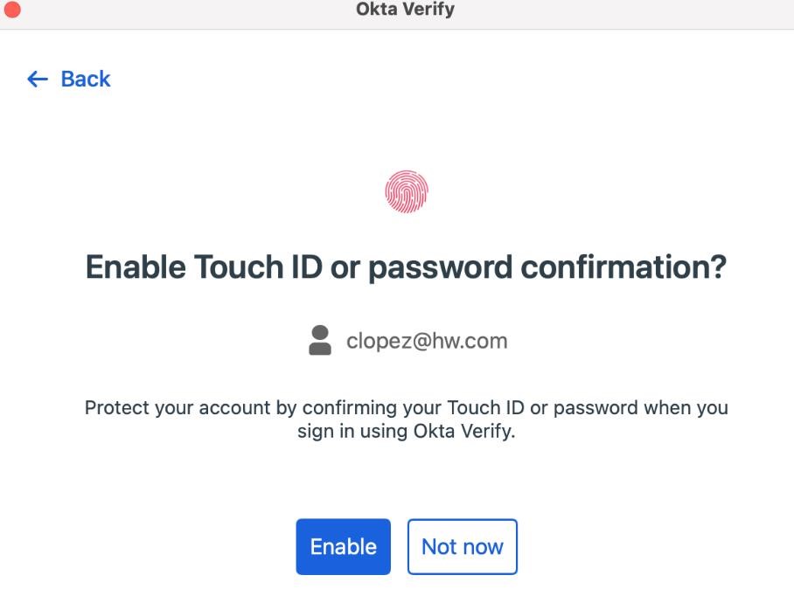Choose the Not now button
794x610 pixels.
pos(462,547)
